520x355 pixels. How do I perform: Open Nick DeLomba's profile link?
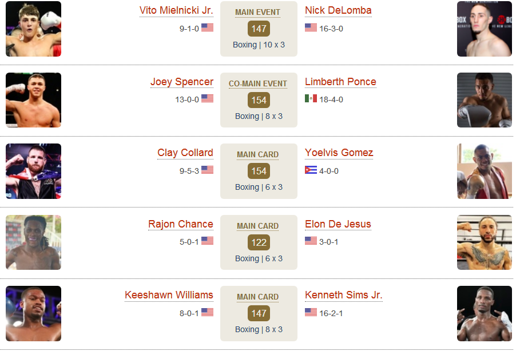click(x=338, y=11)
